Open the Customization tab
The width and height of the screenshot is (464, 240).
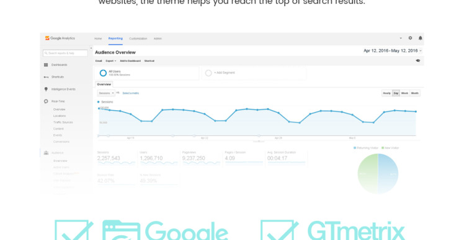point(138,39)
